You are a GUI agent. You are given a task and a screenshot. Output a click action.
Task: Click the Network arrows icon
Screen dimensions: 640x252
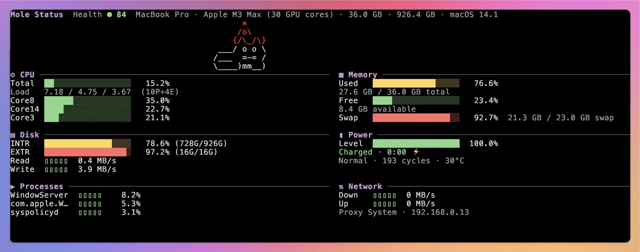[x=341, y=187]
